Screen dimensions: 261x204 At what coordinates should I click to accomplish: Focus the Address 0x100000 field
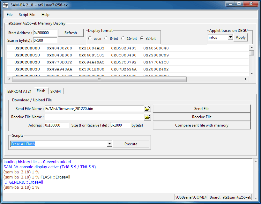point(56,125)
